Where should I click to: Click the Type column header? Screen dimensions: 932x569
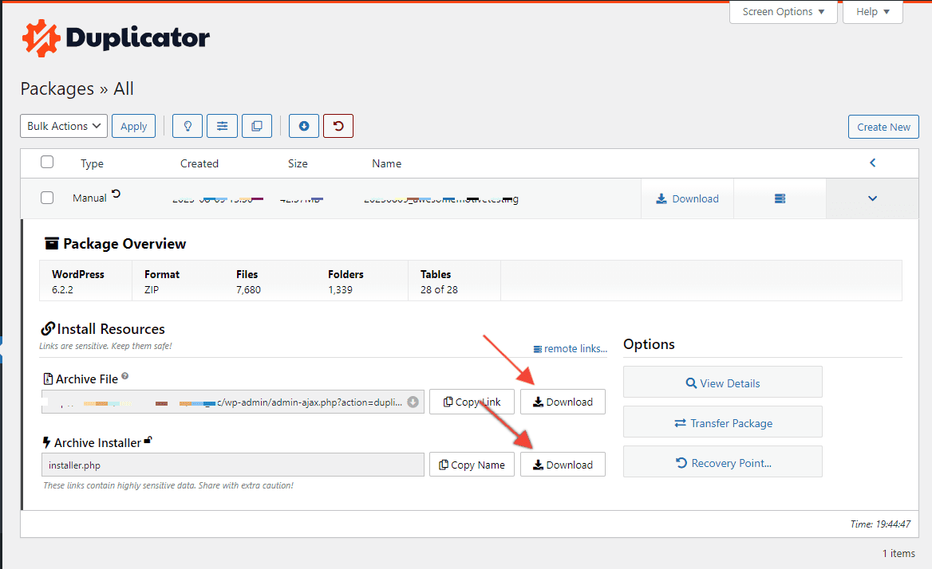[x=92, y=163]
